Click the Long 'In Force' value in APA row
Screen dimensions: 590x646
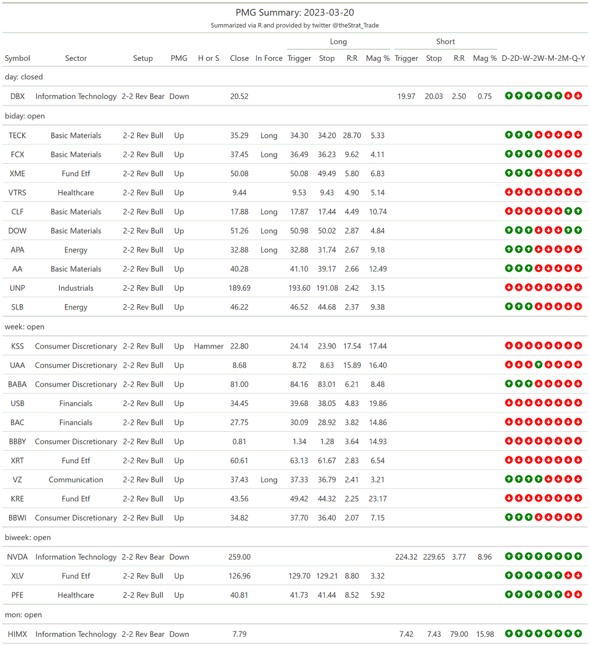(269, 250)
